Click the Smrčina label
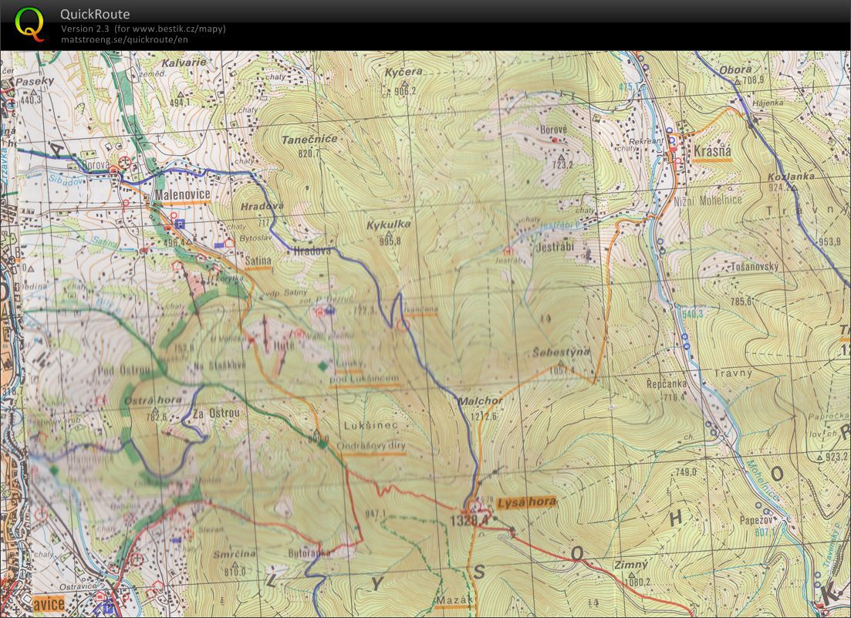Viewport: 851px width, 618px height. (235, 555)
